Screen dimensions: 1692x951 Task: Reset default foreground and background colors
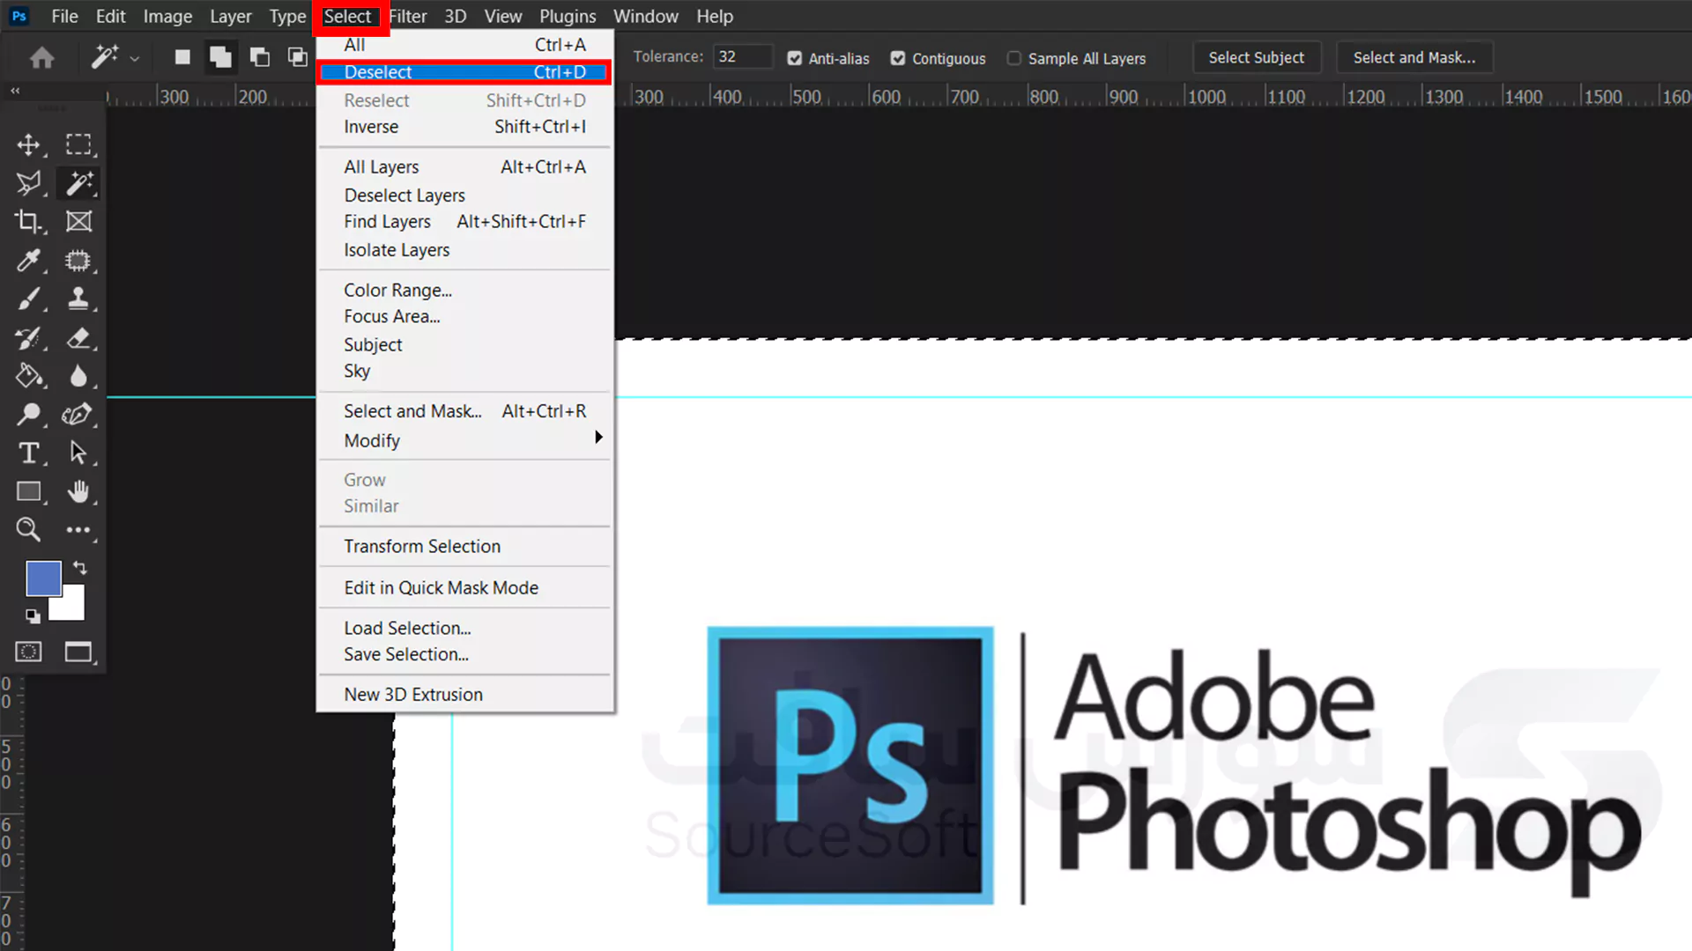33,616
